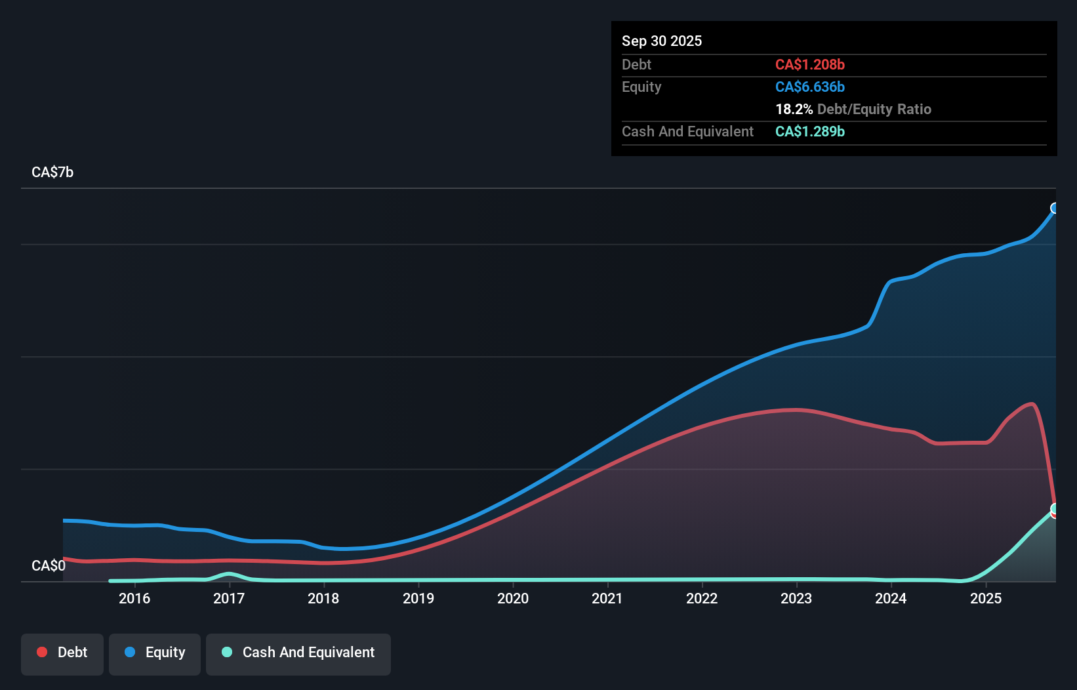Click the CA$7b y-axis label
1077x690 pixels.
52,172
